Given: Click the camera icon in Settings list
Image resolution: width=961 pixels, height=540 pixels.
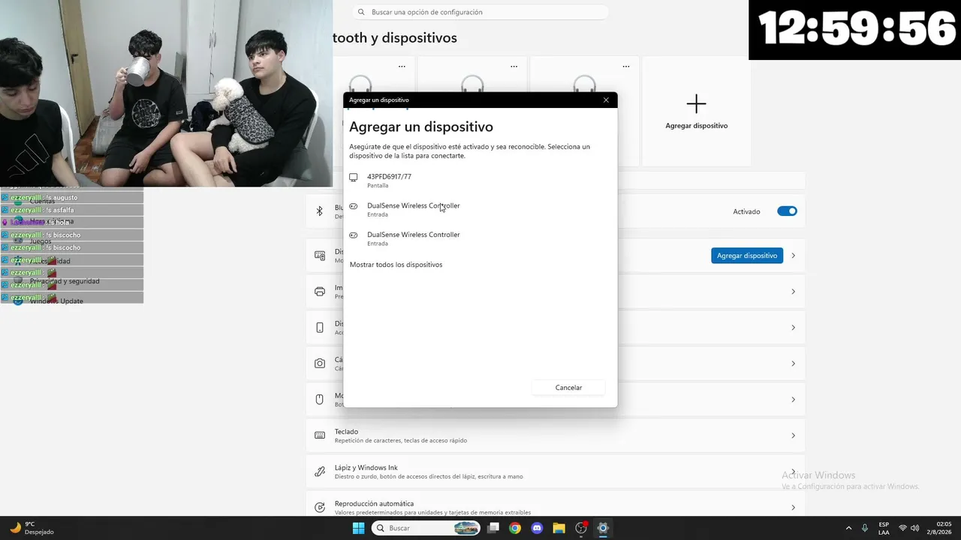Looking at the screenshot, I should click(320, 364).
